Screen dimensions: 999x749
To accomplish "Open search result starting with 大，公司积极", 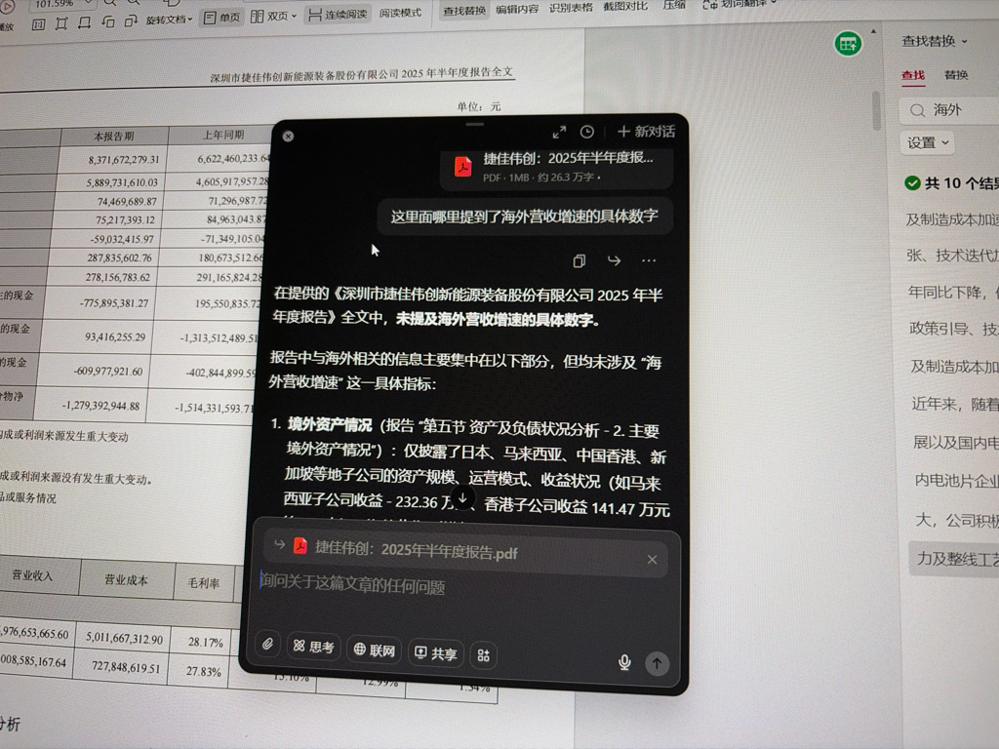I will pyautogui.click(x=957, y=521).
